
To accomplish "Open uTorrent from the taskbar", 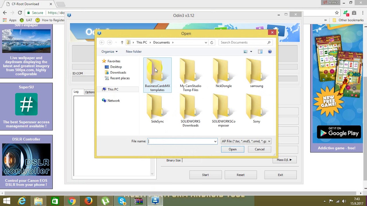I will 105,201.
